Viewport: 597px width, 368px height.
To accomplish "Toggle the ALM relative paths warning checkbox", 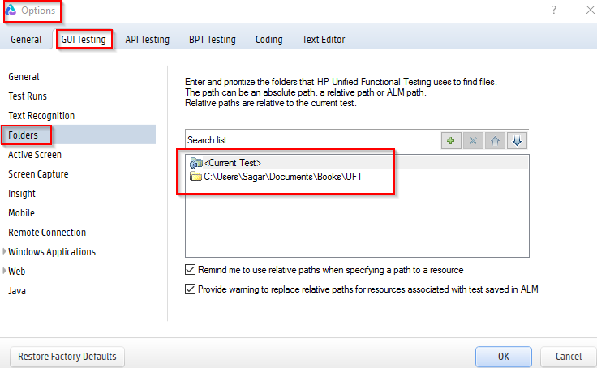I will (x=191, y=289).
